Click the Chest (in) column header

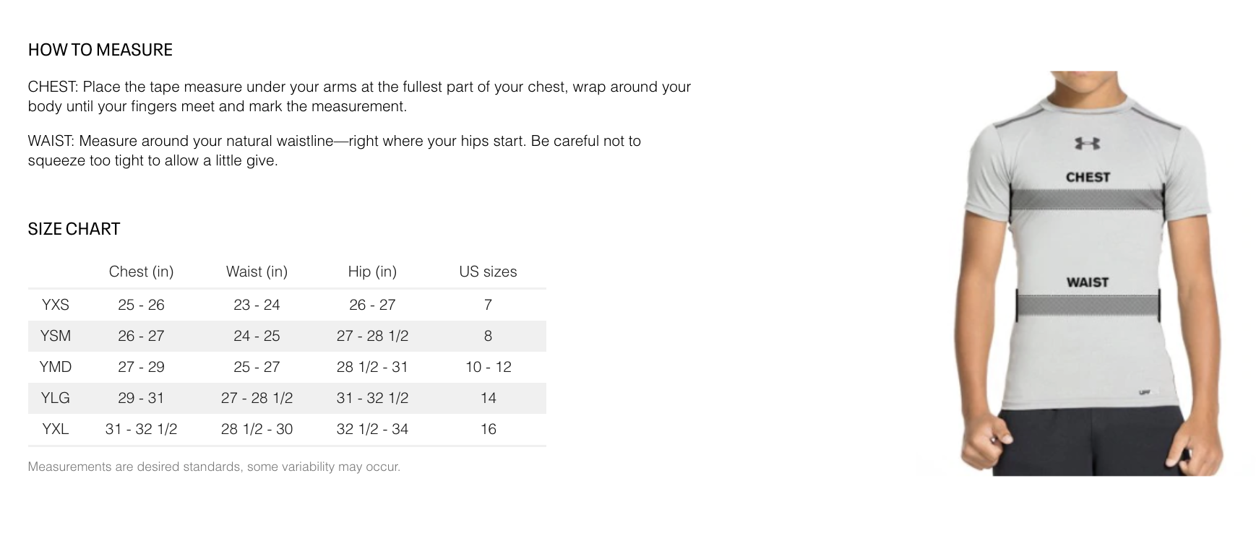point(141,272)
